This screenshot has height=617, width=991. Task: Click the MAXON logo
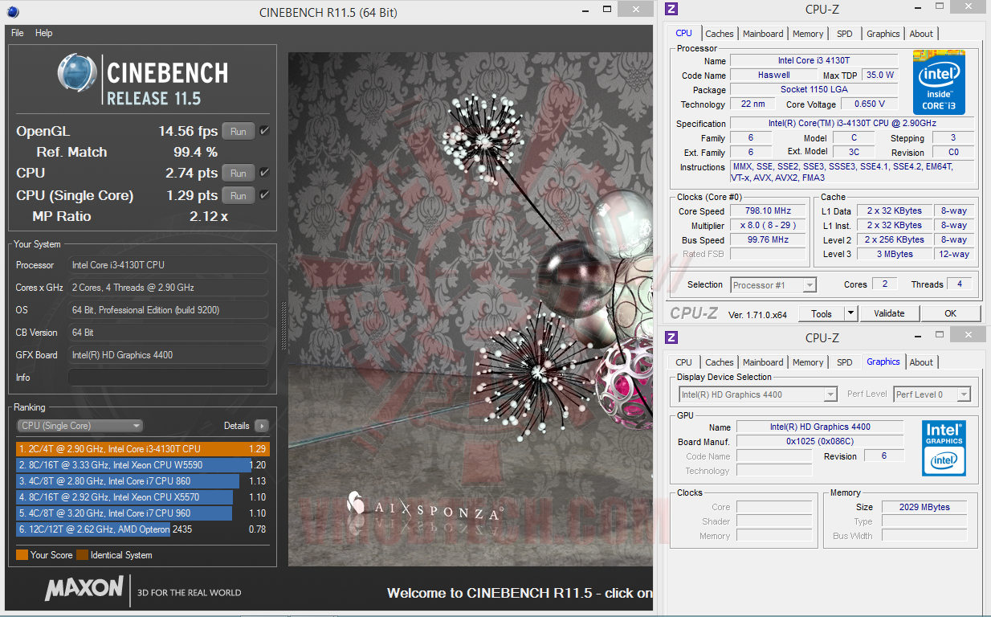click(84, 589)
